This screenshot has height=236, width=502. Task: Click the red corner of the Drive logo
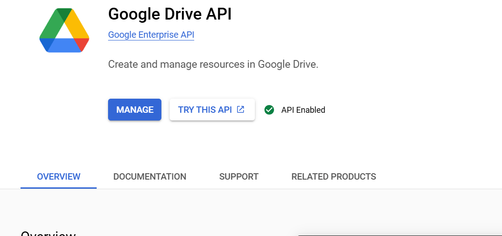[83, 44]
